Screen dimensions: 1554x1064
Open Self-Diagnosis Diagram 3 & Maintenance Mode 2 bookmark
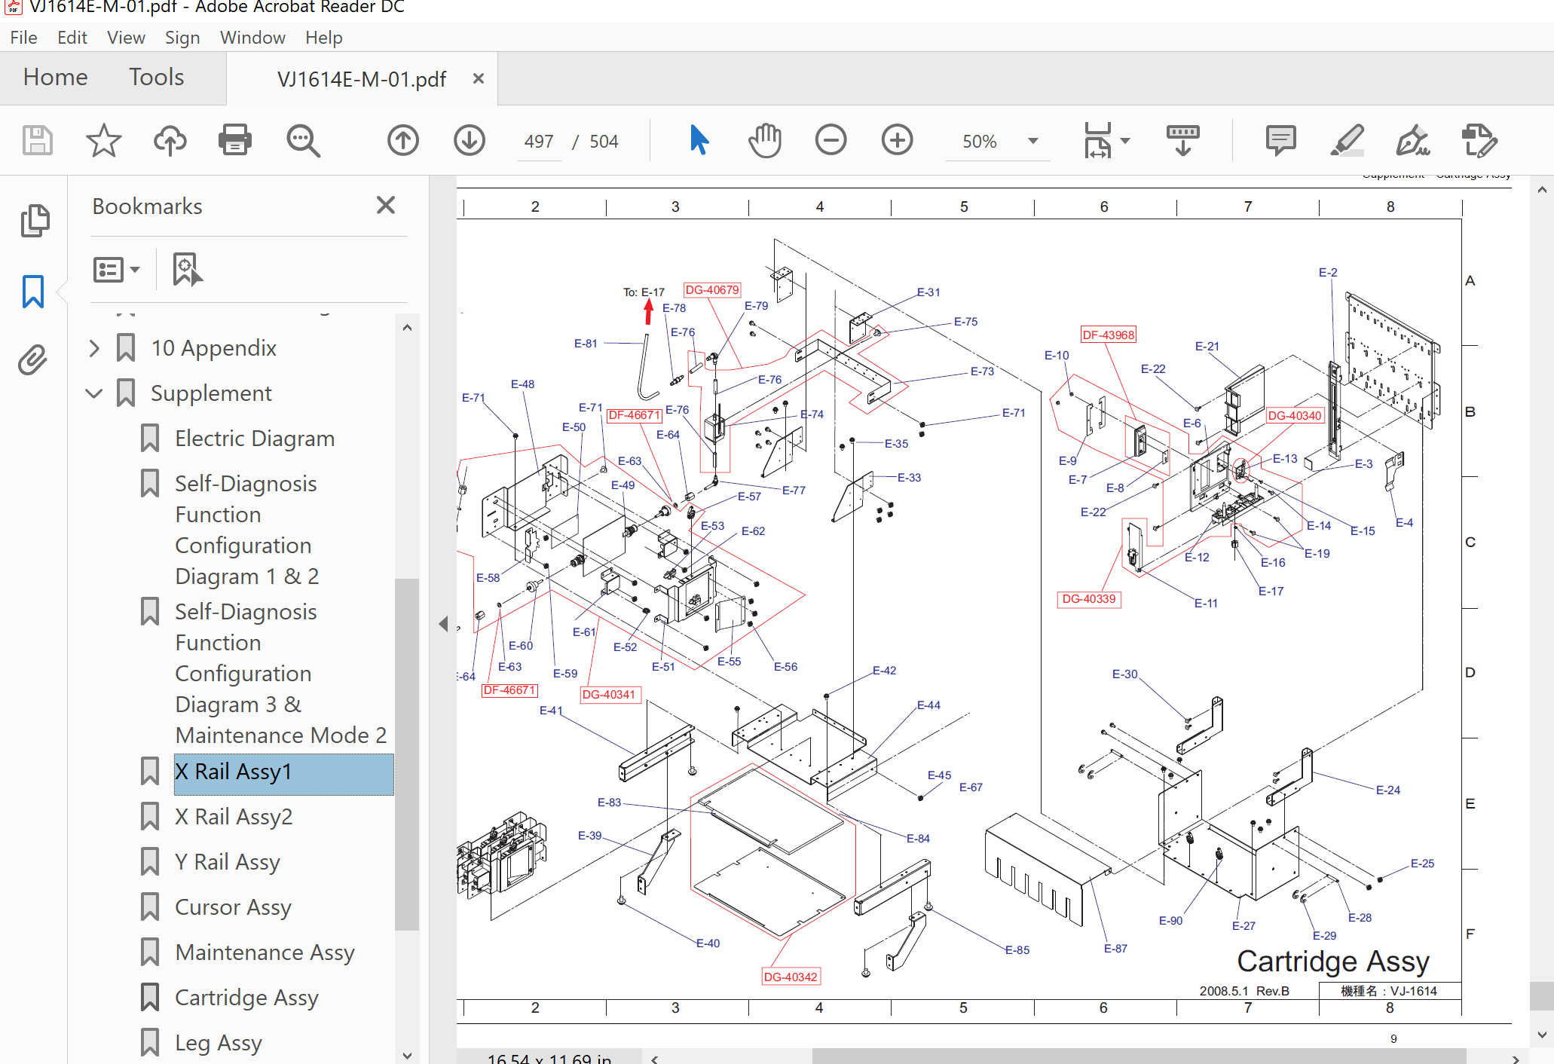click(280, 673)
